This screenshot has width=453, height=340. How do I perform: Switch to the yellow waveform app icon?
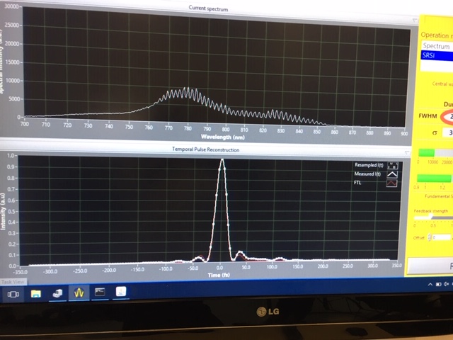(x=79, y=293)
